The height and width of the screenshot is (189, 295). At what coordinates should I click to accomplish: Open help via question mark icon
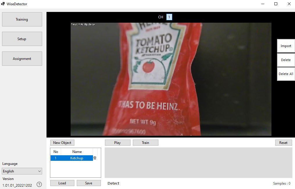coord(39,184)
